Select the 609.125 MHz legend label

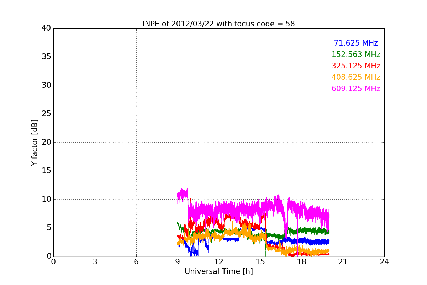click(x=356, y=89)
